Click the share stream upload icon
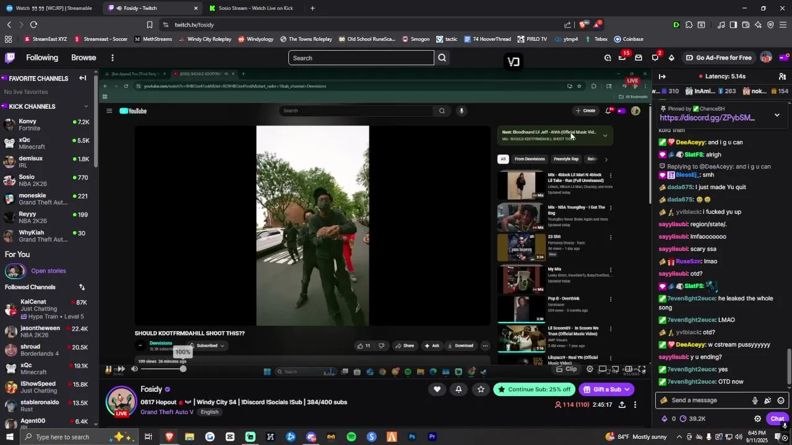Image resolution: width=792 pixels, height=445 pixels. tap(622, 405)
